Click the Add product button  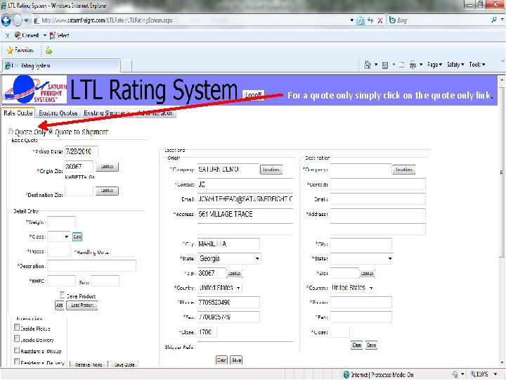pyautogui.click(x=59, y=305)
